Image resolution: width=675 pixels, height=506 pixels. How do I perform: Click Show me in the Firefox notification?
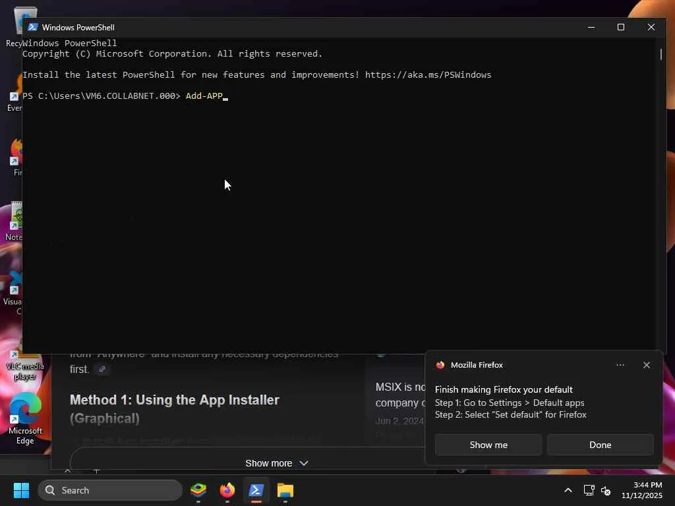point(488,445)
